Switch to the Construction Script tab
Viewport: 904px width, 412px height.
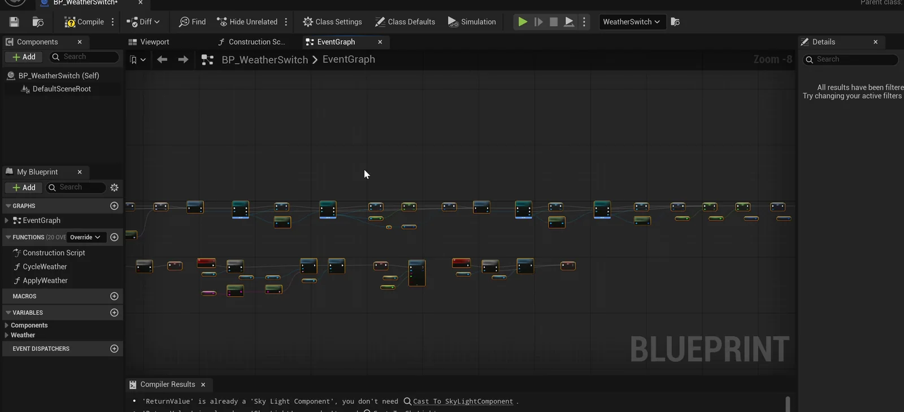pyautogui.click(x=251, y=42)
